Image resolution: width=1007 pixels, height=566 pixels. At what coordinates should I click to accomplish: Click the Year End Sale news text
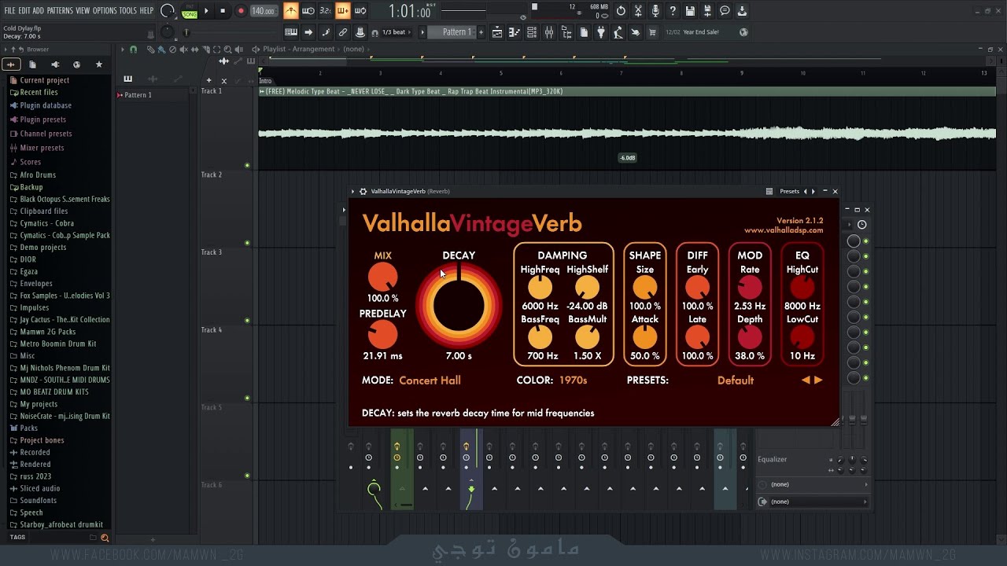click(x=701, y=32)
